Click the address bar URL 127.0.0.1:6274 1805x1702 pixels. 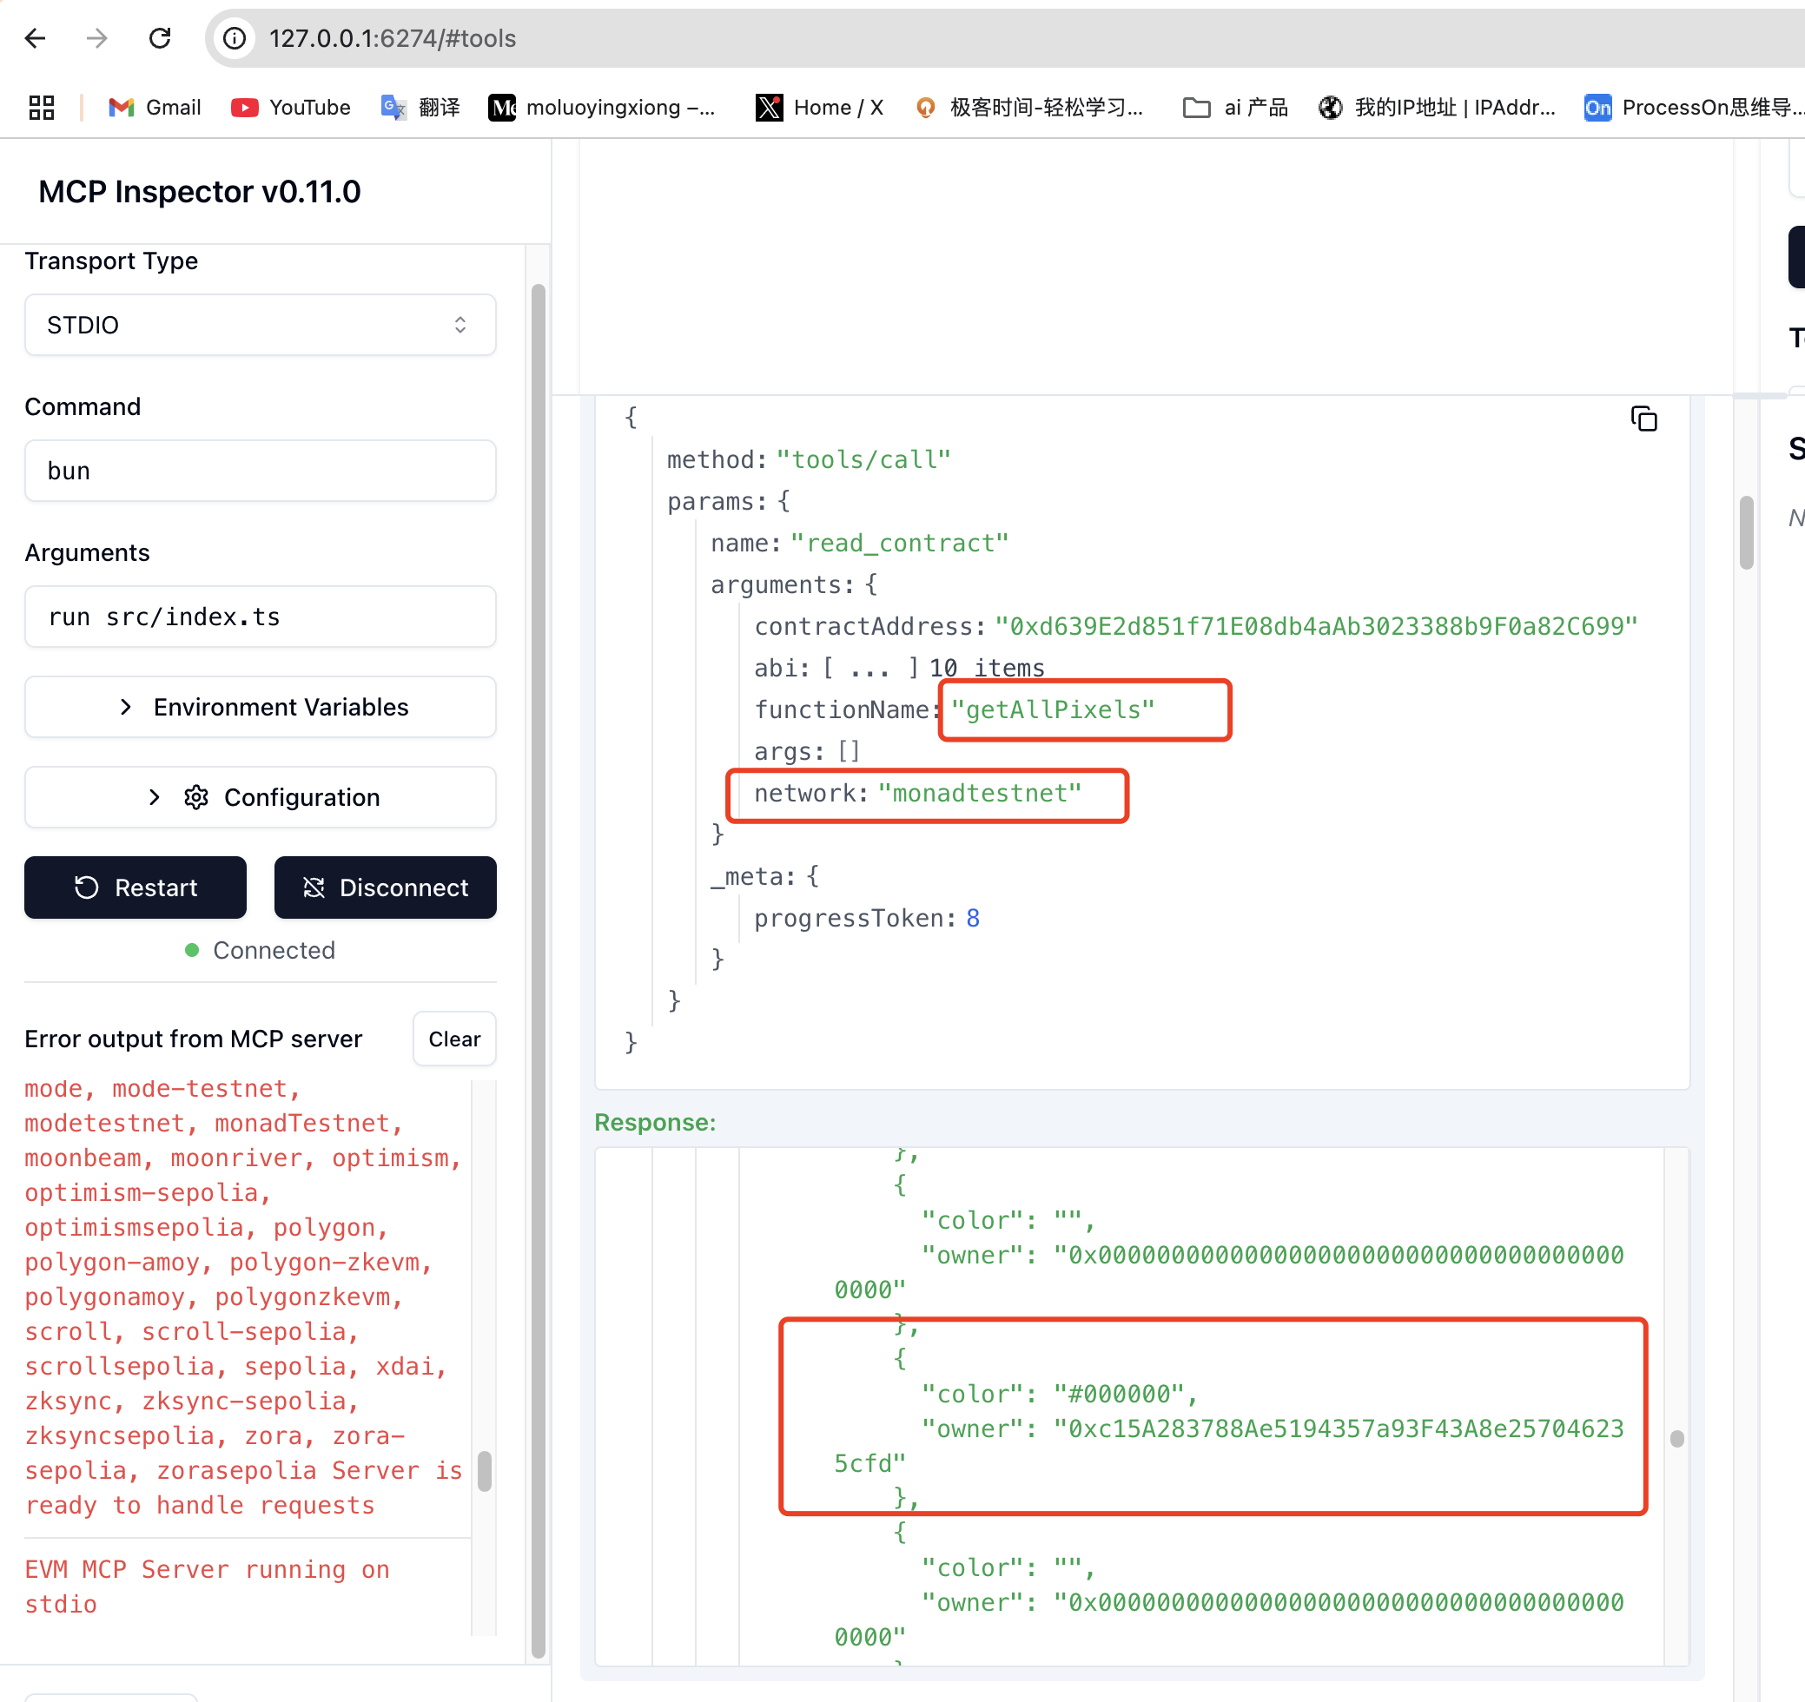tap(393, 38)
